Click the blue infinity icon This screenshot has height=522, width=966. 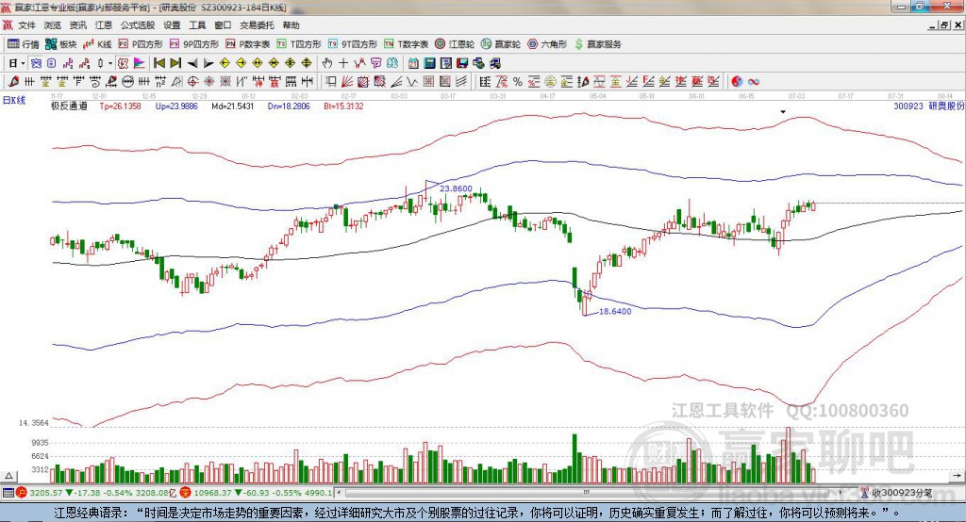753,81
